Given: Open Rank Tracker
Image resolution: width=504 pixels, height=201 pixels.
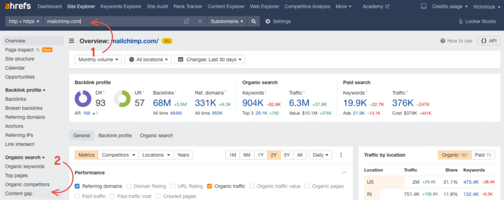Looking at the screenshot, I should pyautogui.click(x=188, y=6).
